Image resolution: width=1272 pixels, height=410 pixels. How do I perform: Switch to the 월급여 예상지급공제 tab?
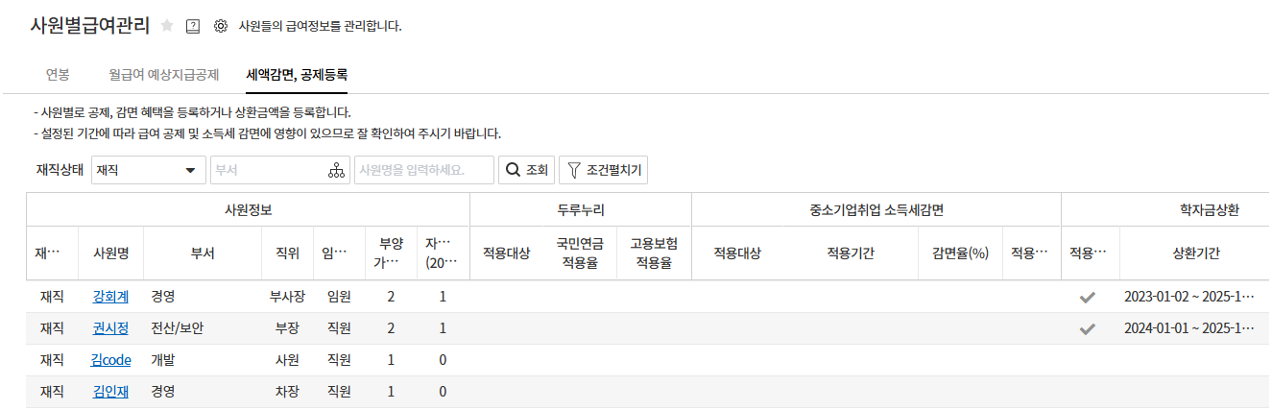coord(164,74)
